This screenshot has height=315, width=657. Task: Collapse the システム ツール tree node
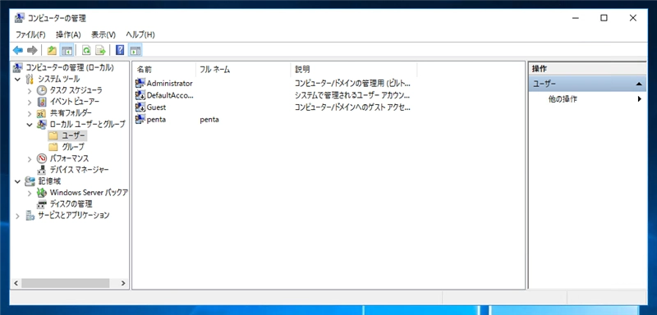coord(17,79)
